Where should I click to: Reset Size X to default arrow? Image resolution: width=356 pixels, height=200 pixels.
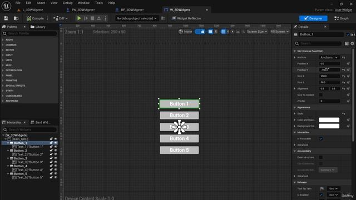[344, 76]
